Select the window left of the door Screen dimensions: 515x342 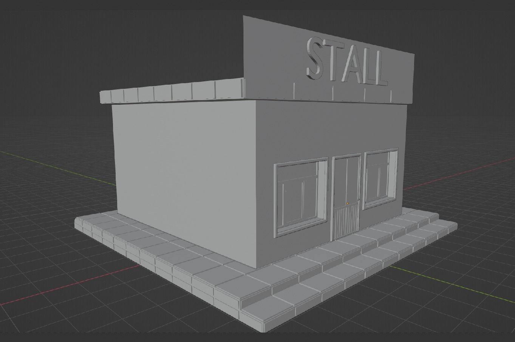point(301,198)
